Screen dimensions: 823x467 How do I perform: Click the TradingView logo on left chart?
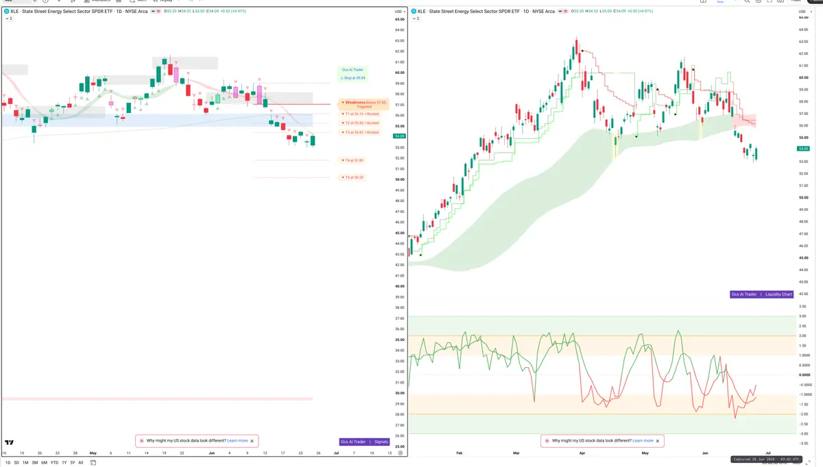click(x=10, y=442)
